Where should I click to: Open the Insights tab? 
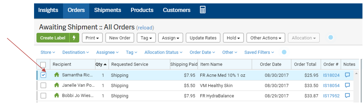[x=48, y=10]
